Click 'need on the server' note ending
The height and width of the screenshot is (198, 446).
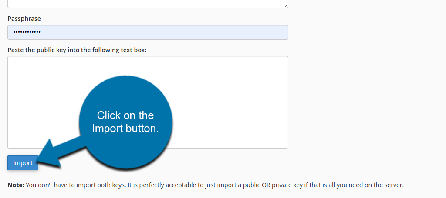coord(376,185)
